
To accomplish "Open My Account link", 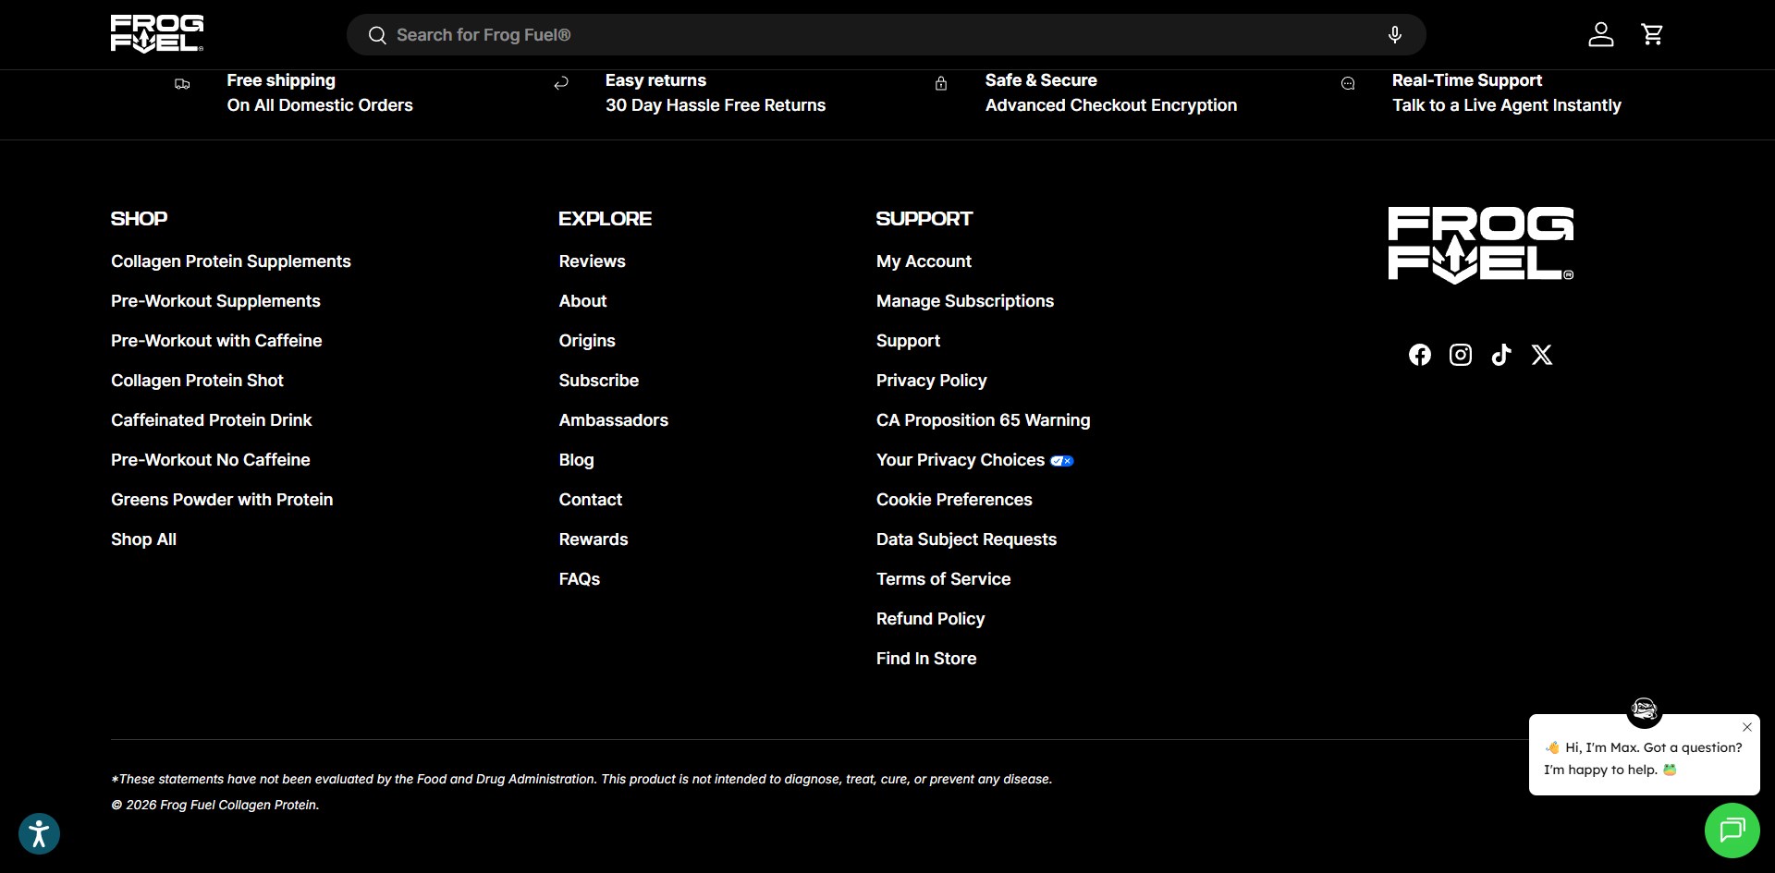I will 924,261.
